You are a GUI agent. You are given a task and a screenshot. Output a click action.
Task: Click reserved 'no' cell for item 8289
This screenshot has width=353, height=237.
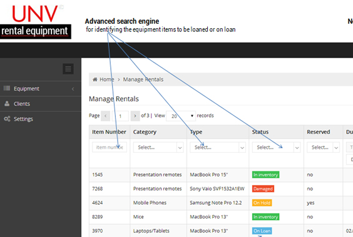[310, 217]
